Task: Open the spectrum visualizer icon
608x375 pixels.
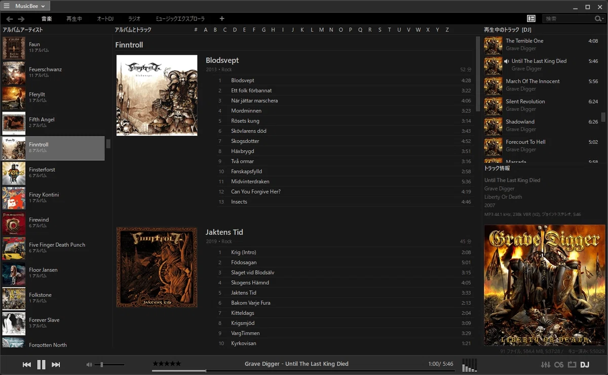Action: click(470, 364)
